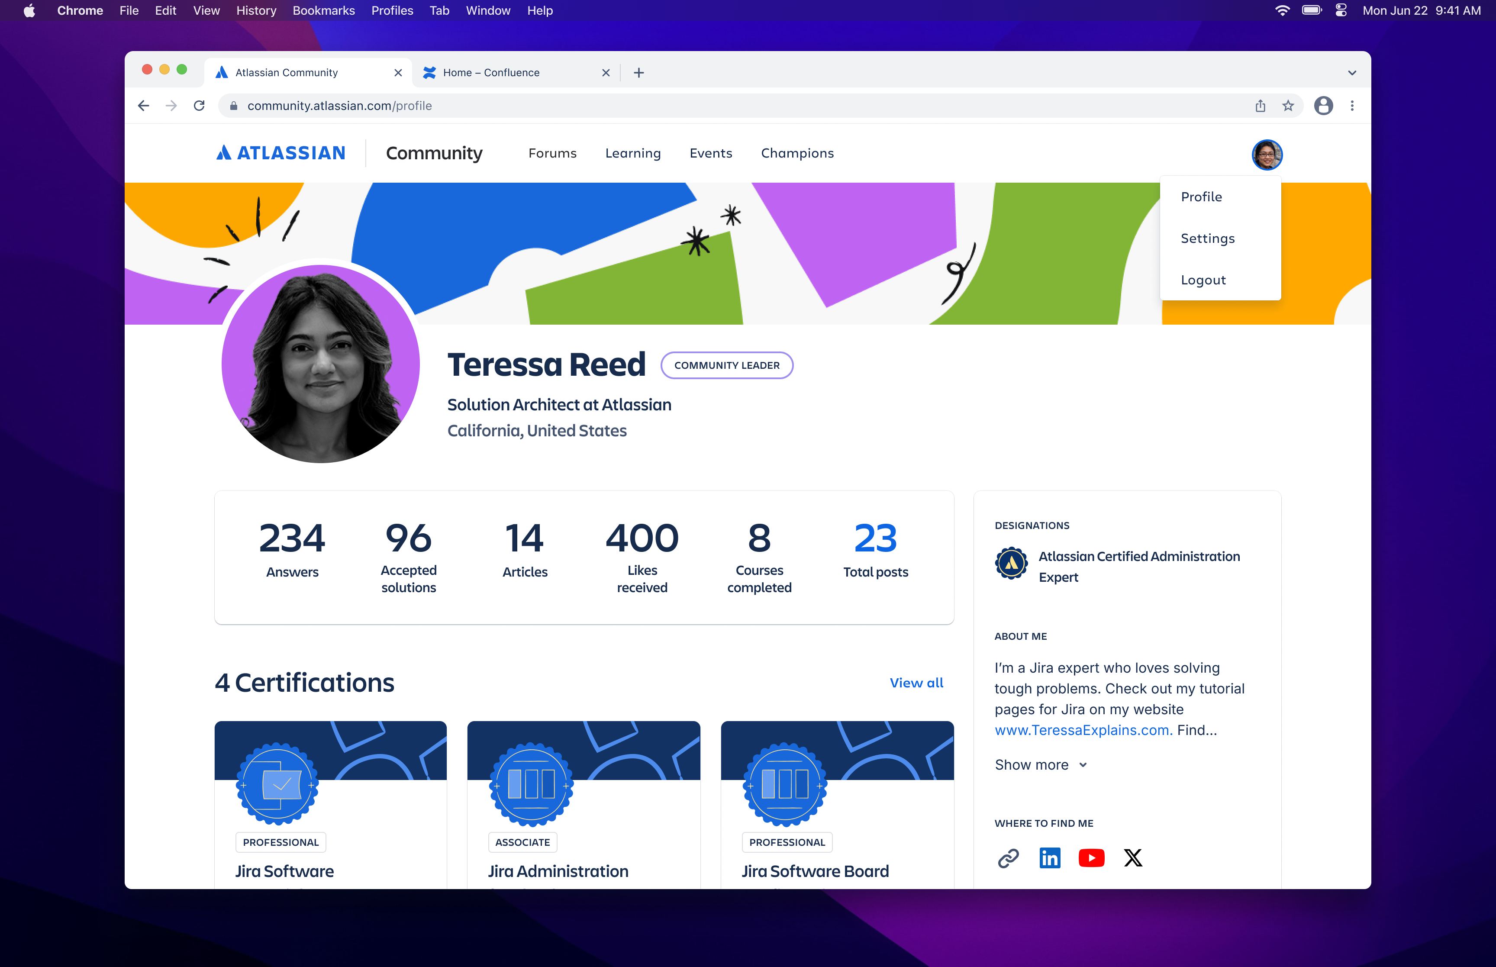Screen dimensions: 1496x967
Task: Reload the page with refresh icon
Action: 199,106
